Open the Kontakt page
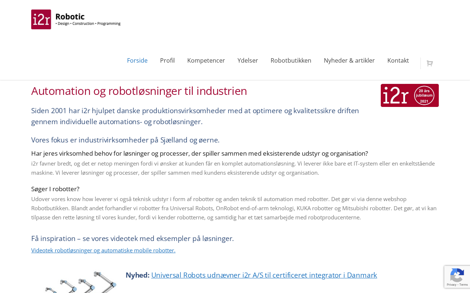This screenshot has width=470, height=293. coord(398,60)
